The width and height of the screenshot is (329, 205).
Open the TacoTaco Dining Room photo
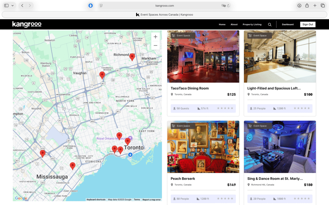(x=203, y=56)
